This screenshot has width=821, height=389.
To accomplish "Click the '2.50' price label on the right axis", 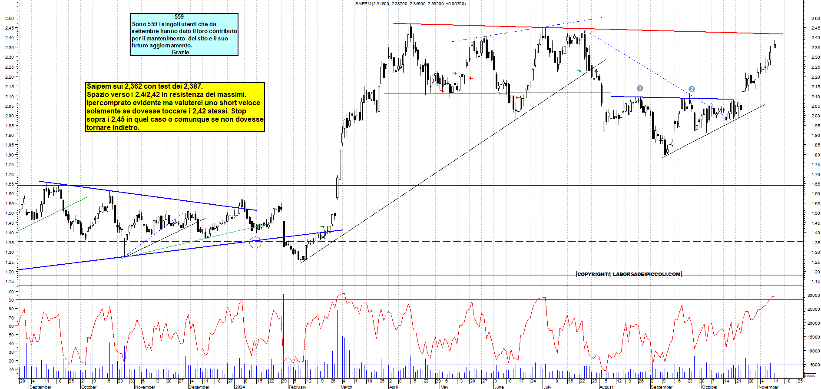I will click(815, 18).
